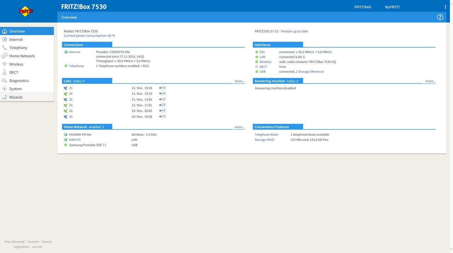Click the status dot beside HUAWEI-P9-lite
Screen dimensions: 453x253
pyautogui.click(x=65, y=135)
